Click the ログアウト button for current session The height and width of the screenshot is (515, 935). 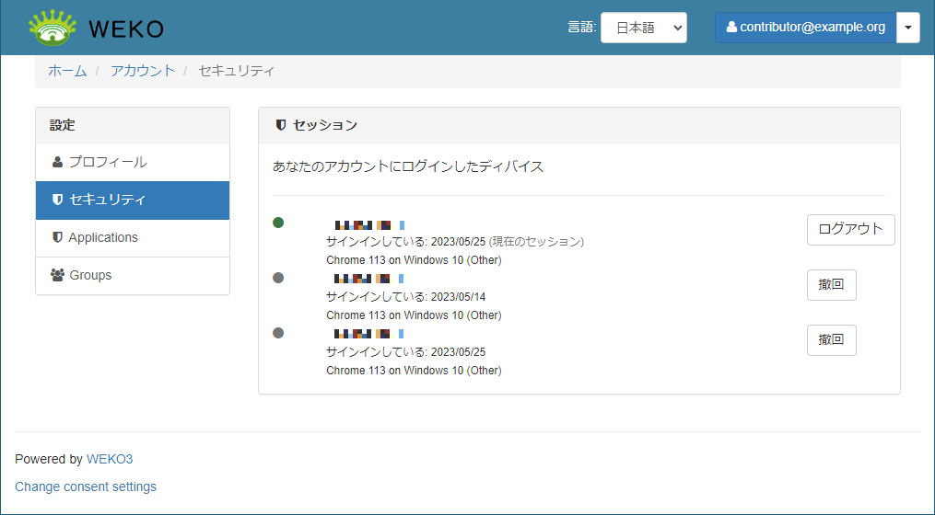pyautogui.click(x=850, y=230)
